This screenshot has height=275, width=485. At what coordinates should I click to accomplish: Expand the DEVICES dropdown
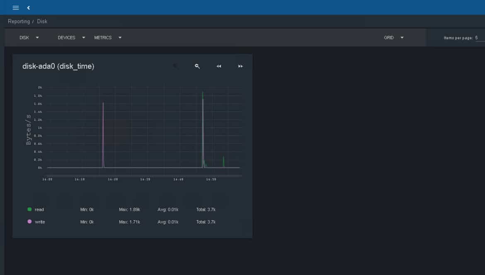(71, 38)
